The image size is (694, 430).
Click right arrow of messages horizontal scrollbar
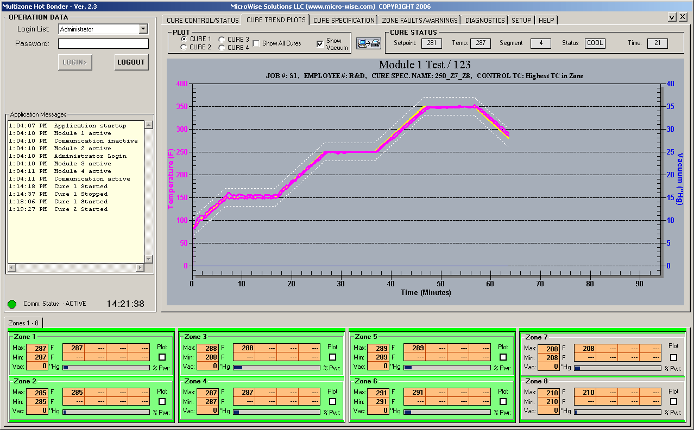click(x=140, y=268)
